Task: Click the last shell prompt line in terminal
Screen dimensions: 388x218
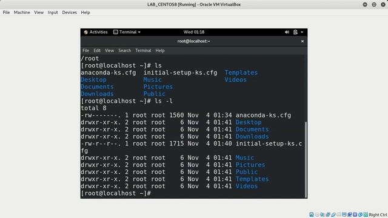Action: coord(116,193)
